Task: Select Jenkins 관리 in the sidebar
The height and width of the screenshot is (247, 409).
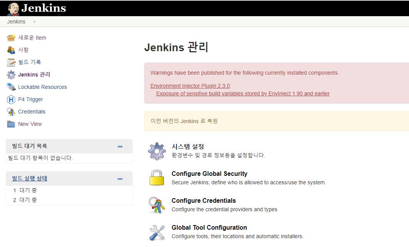Action: (x=34, y=75)
